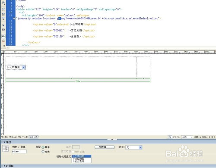Open the 类 class dropdown
The width and height of the screenshot is (216, 168).
pos(140,147)
